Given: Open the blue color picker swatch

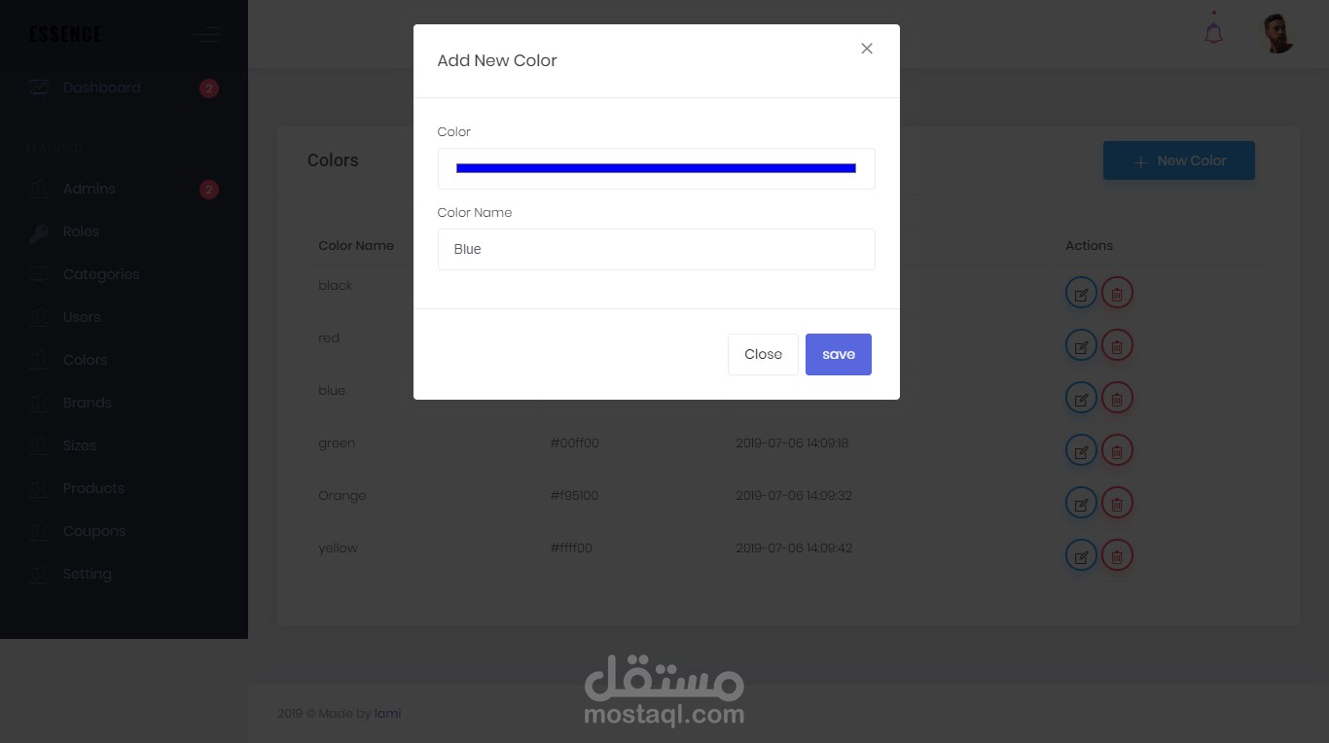Looking at the screenshot, I should click(656, 168).
